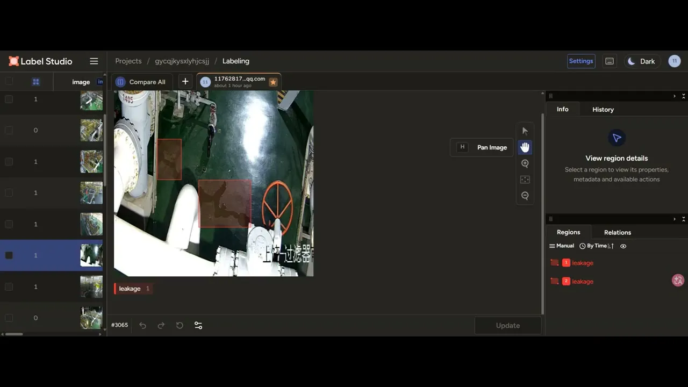Collapse the Regions panel chevron
The width and height of the screenshot is (688, 387).
click(x=674, y=219)
